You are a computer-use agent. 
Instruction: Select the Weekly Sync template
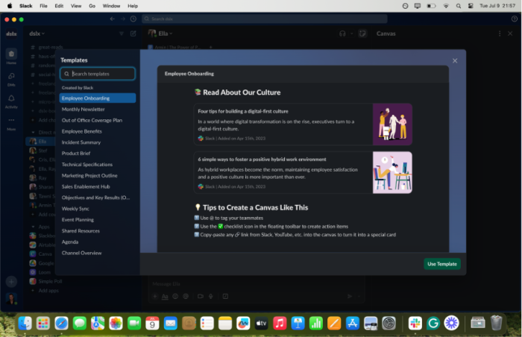click(x=98, y=209)
